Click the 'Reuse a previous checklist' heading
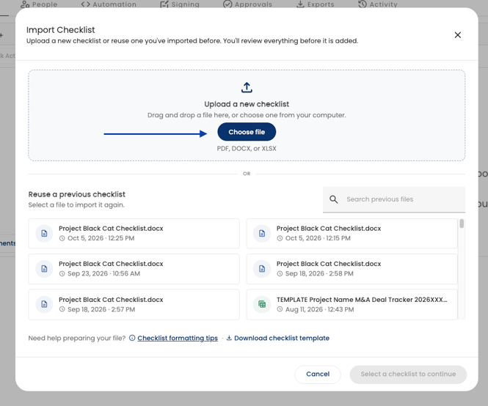The width and height of the screenshot is (488, 406). pyautogui.click(x=77, y=194)
